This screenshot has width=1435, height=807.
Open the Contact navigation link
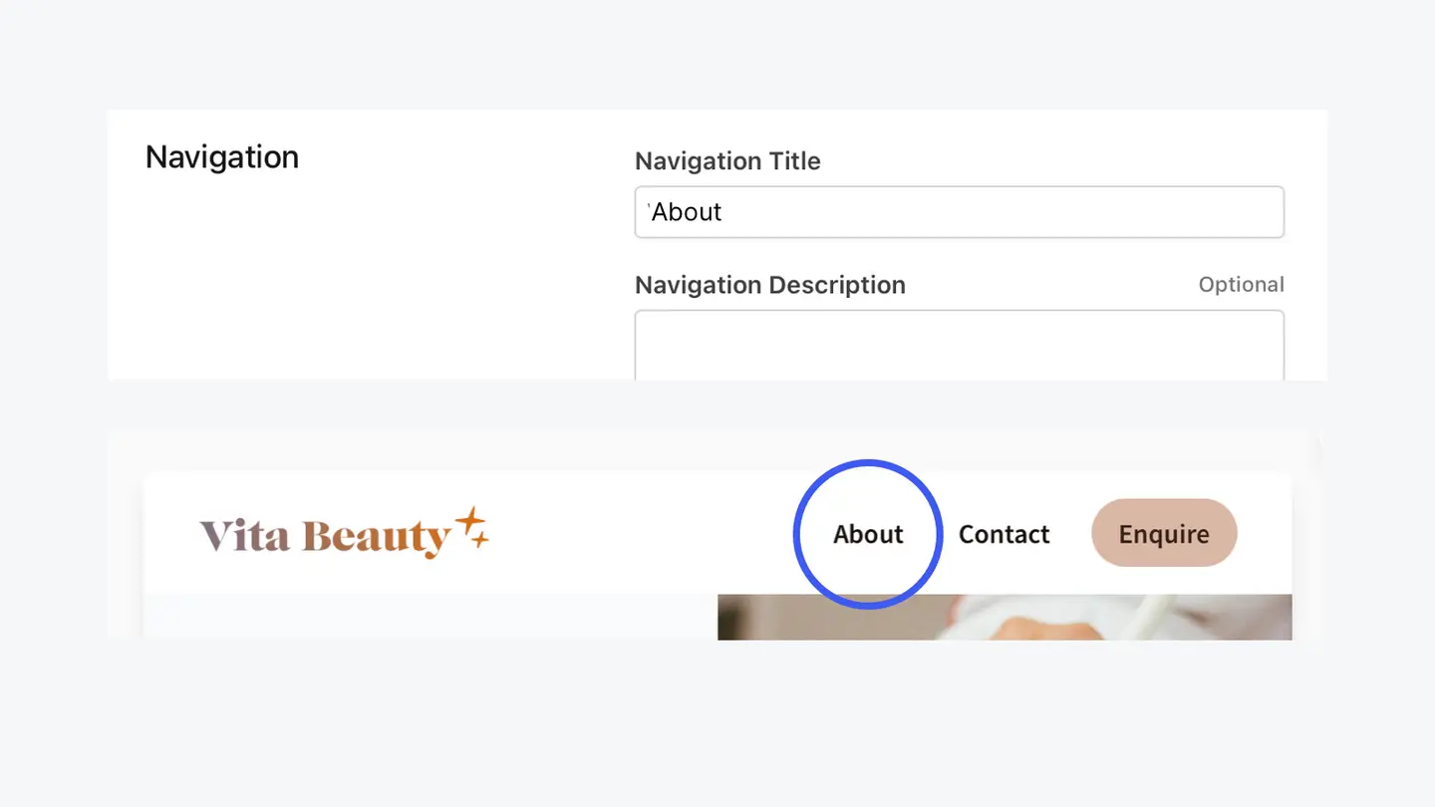click(1004, 535)
